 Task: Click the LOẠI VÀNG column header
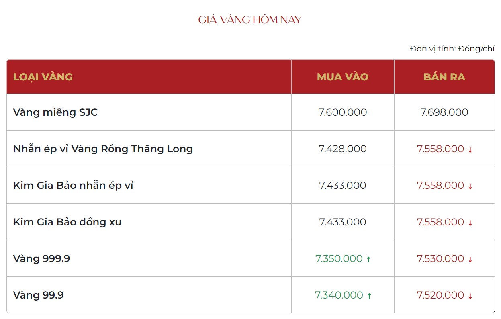(43, 77)
